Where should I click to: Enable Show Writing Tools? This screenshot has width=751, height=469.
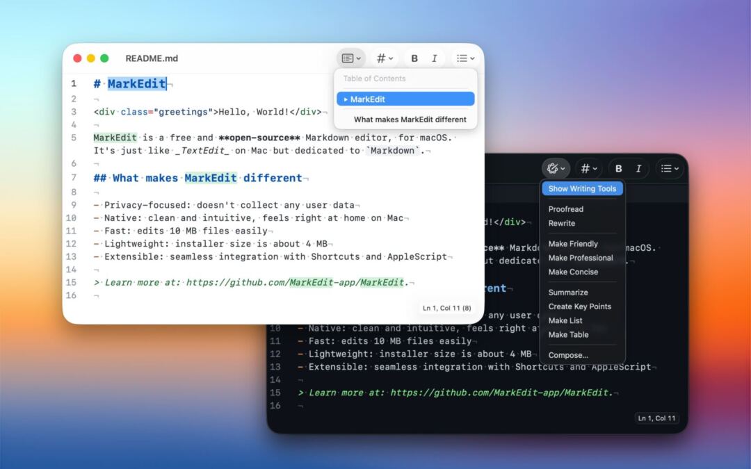point(582,188)
